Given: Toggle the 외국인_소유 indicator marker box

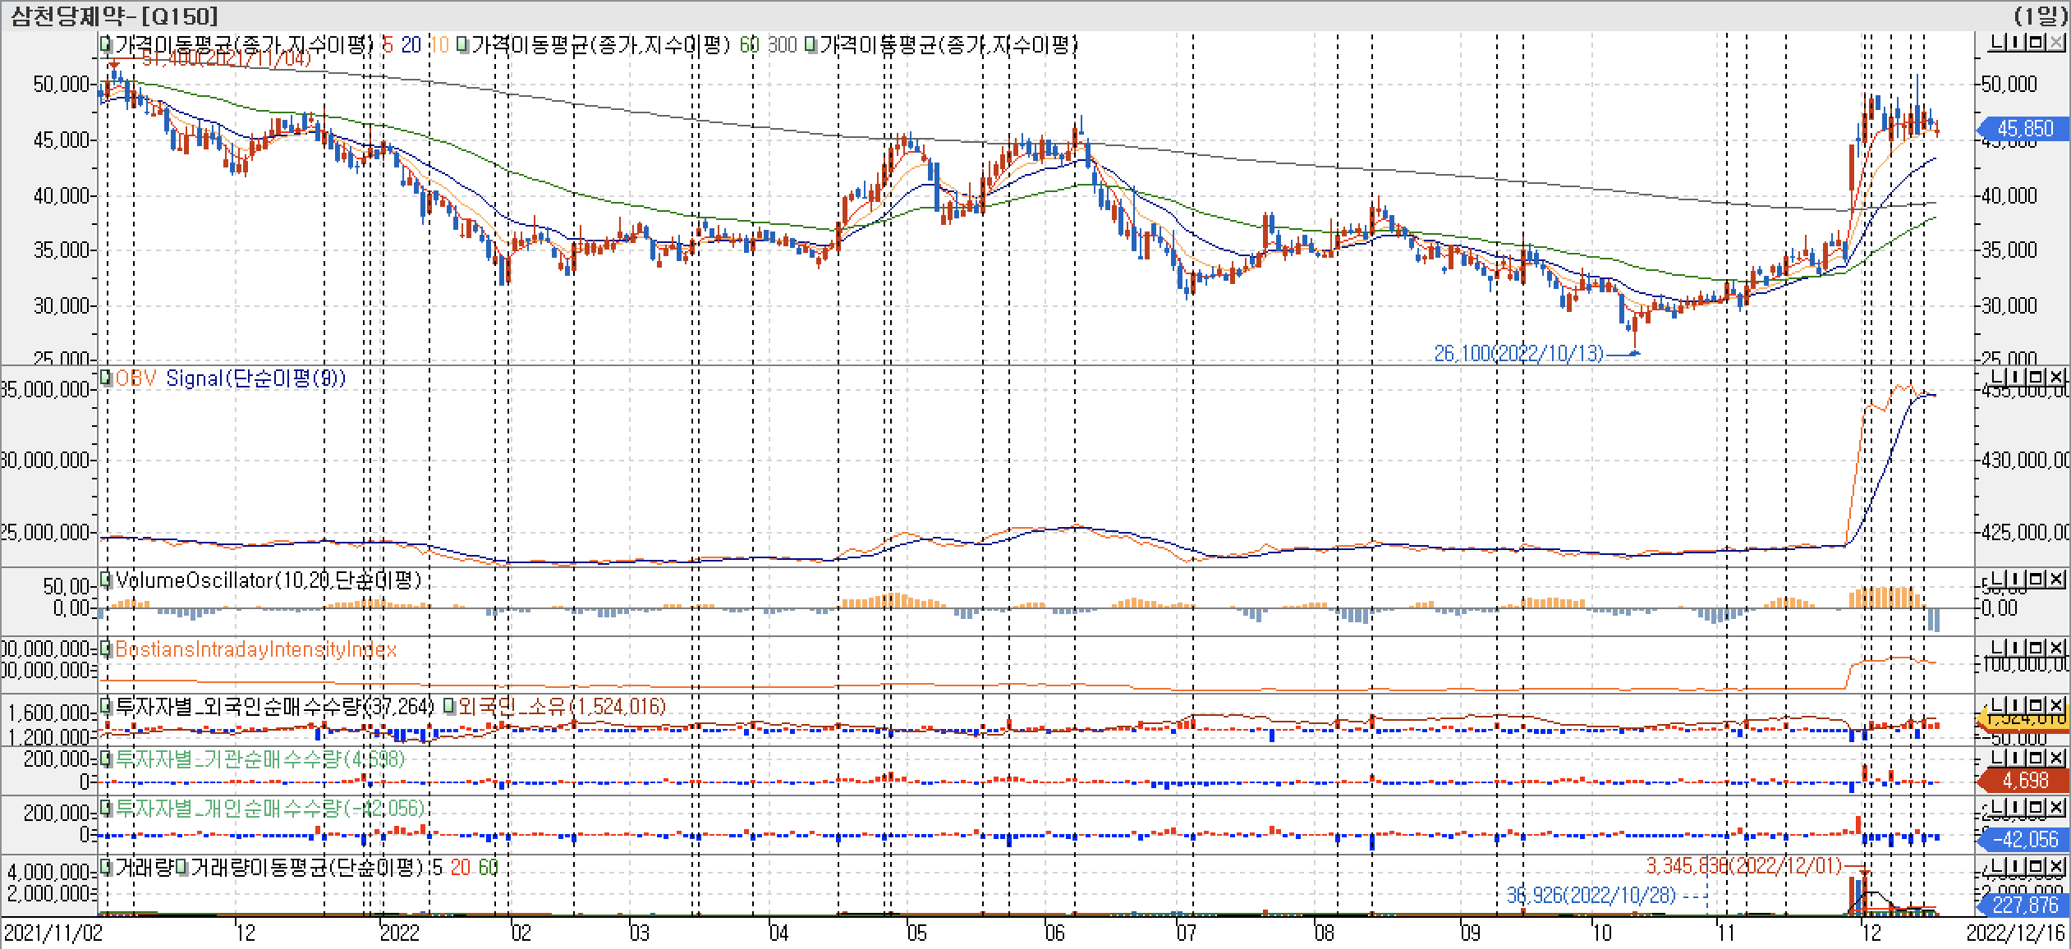Looking at the screenshot, I should coord(448,705).
